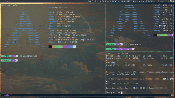Click the 'Resolution: 1366x768' line

point(60,26)
